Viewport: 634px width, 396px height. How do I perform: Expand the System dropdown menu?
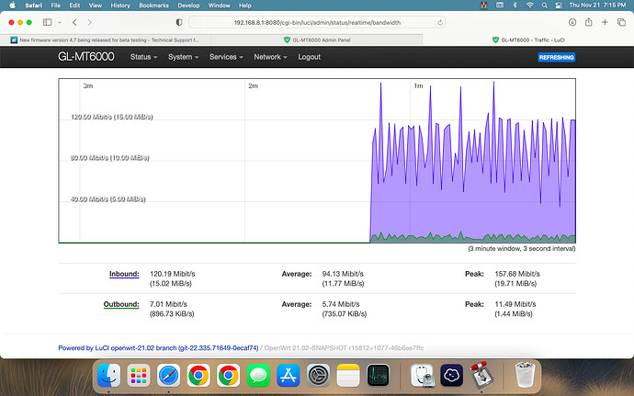(x=183, y=57)
